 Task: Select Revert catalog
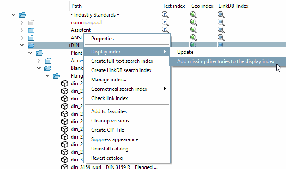point(127,158)
